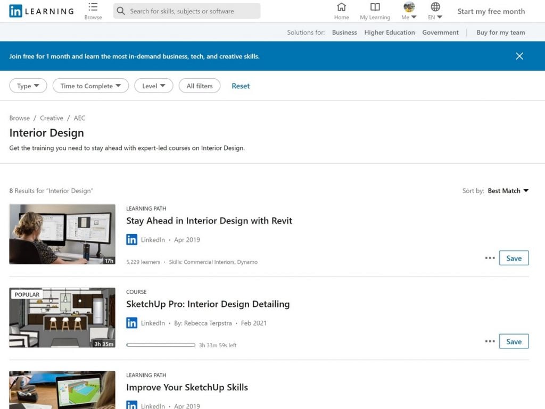
Task: Click the LinkedIn Learning logo
Action: coord(42,11)
